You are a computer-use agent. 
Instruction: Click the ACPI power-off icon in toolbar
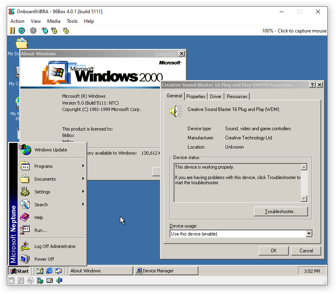click(x=33, y=31)
